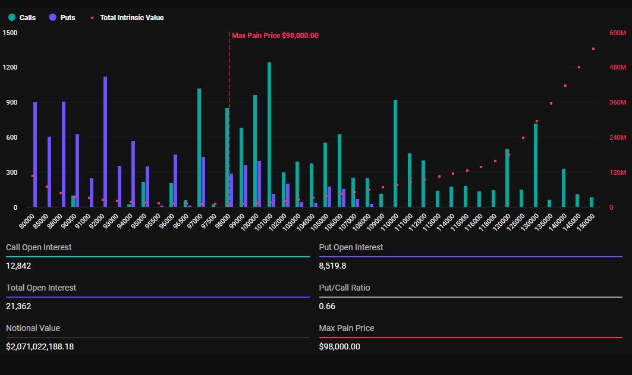Click the put open interest value 8,519.8

[x=332, y=266]
